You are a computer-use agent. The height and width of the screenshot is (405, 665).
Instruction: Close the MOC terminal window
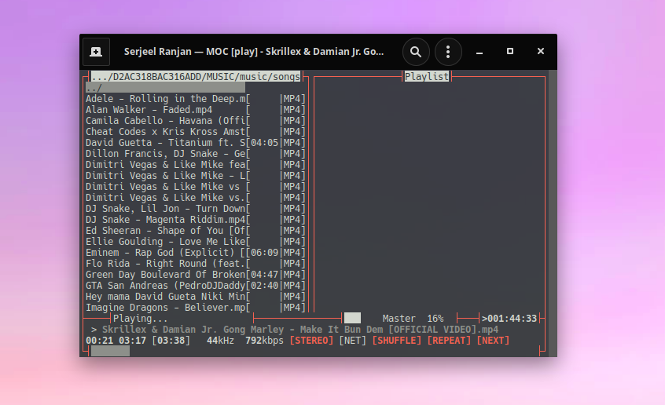(x=541, y=51)
